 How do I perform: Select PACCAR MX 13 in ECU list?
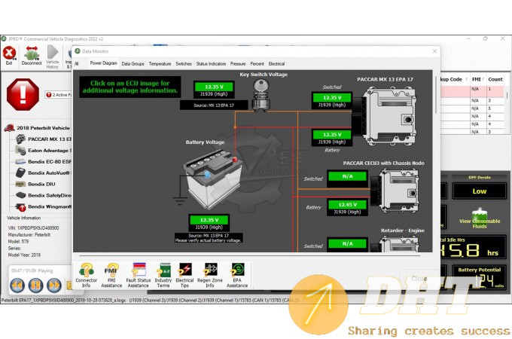click(44, 139)
